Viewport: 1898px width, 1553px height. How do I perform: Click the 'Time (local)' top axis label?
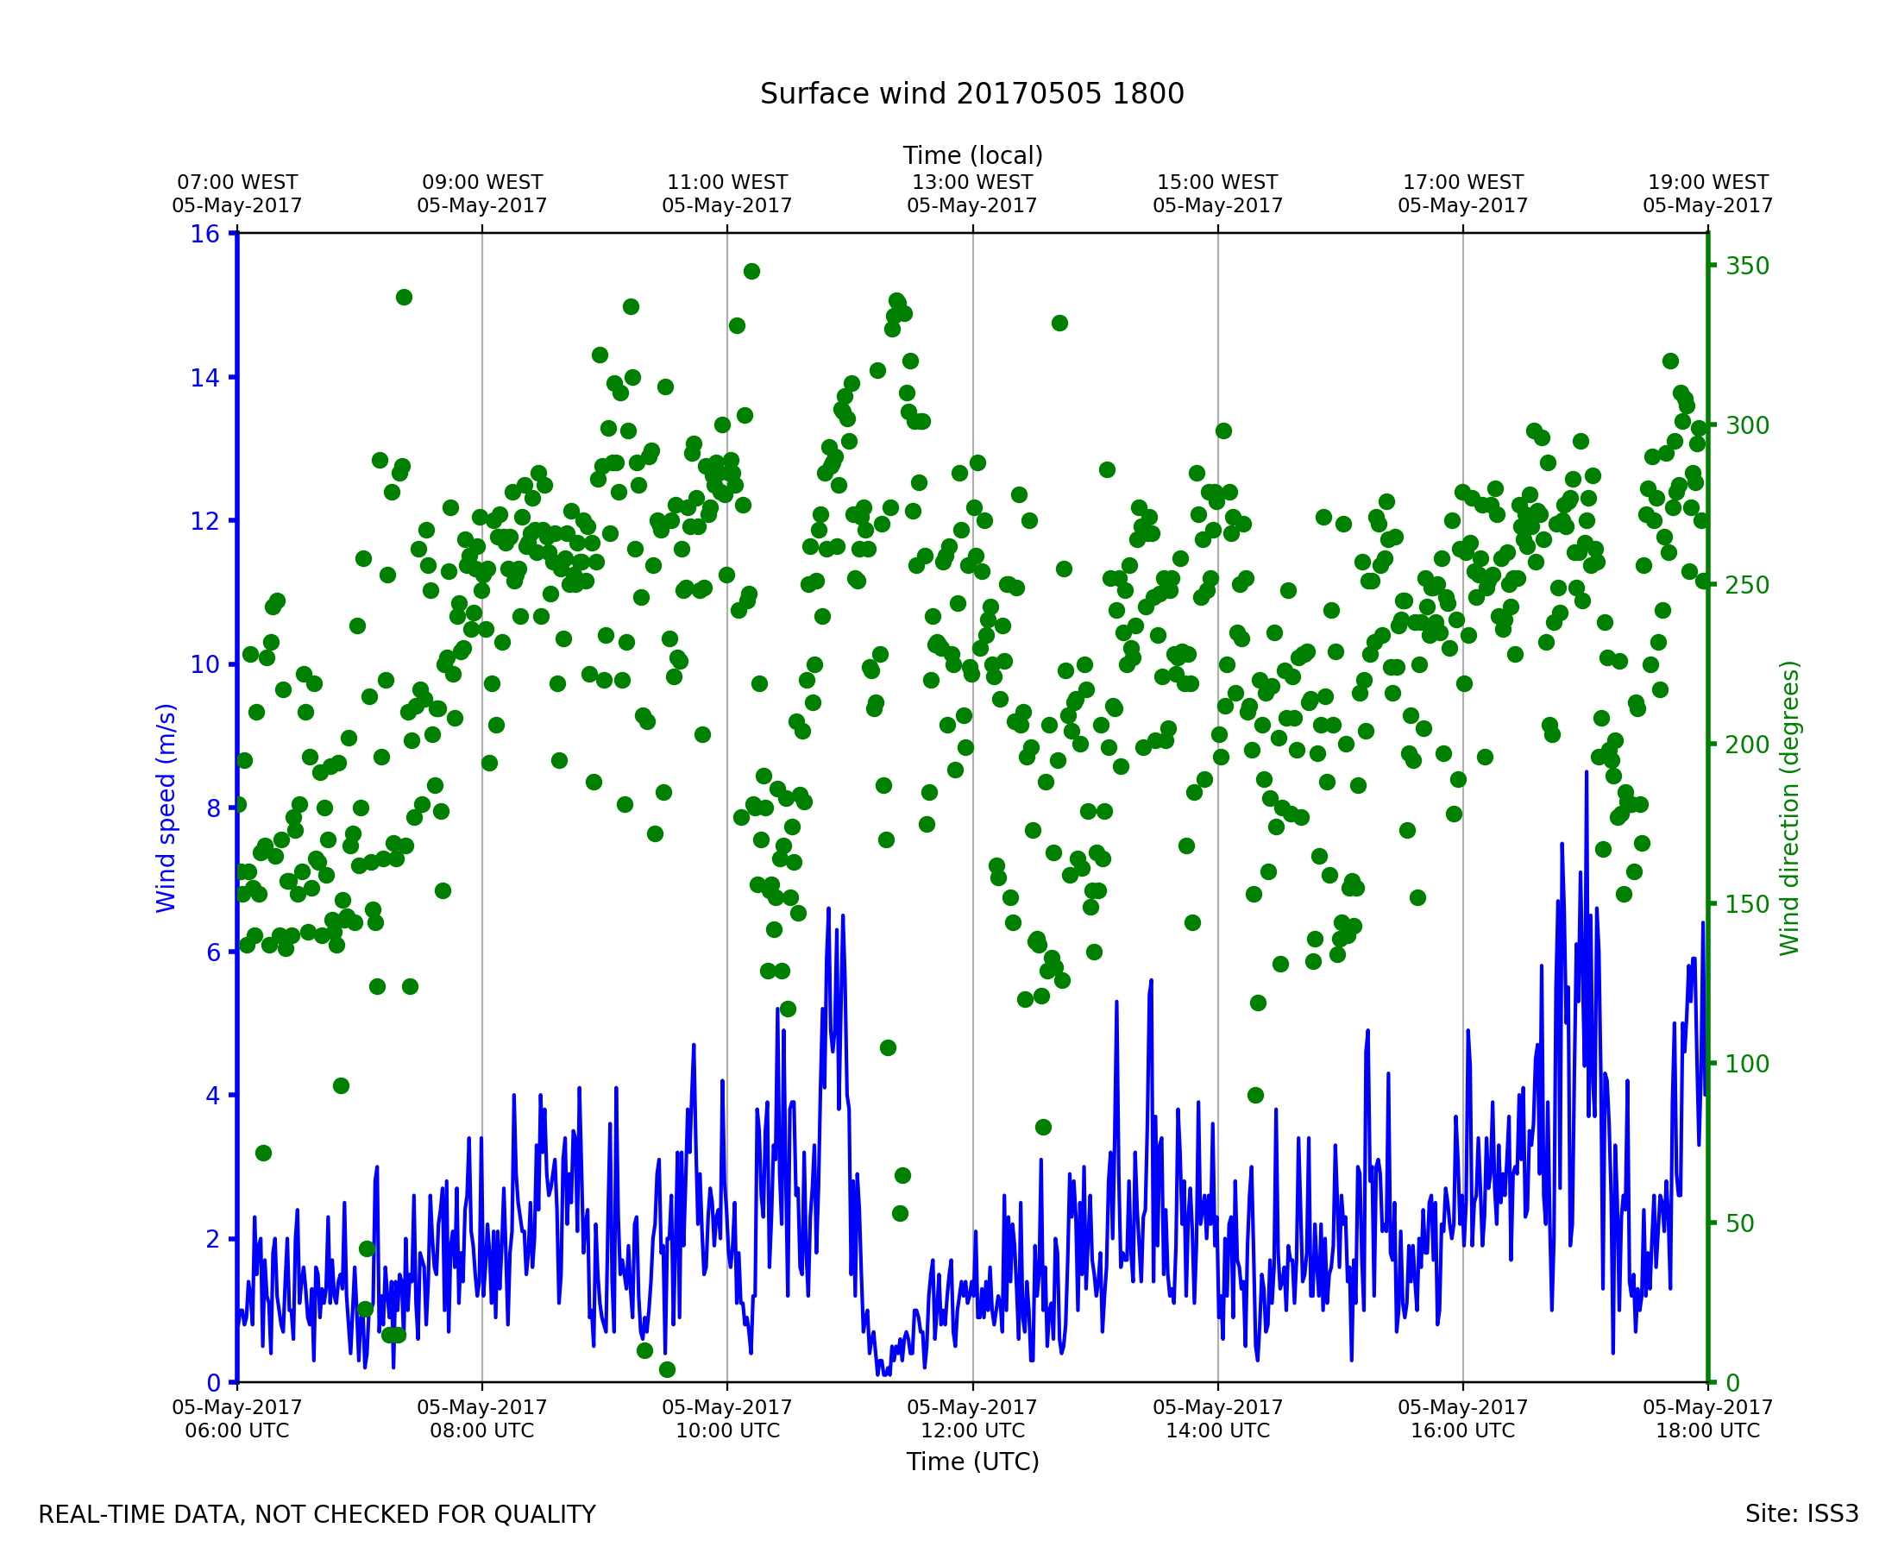coord(972,155)
